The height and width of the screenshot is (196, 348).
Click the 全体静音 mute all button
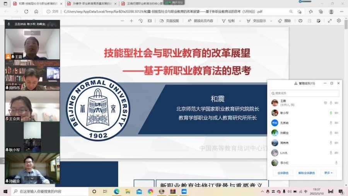pos(283,173)
